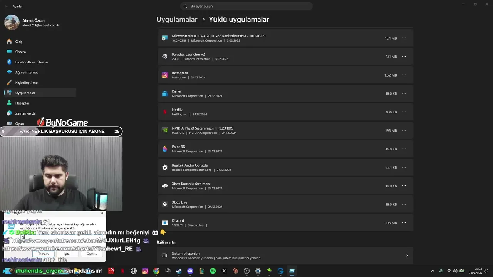Click the Paint 3D app icon

tap(165, 149)
